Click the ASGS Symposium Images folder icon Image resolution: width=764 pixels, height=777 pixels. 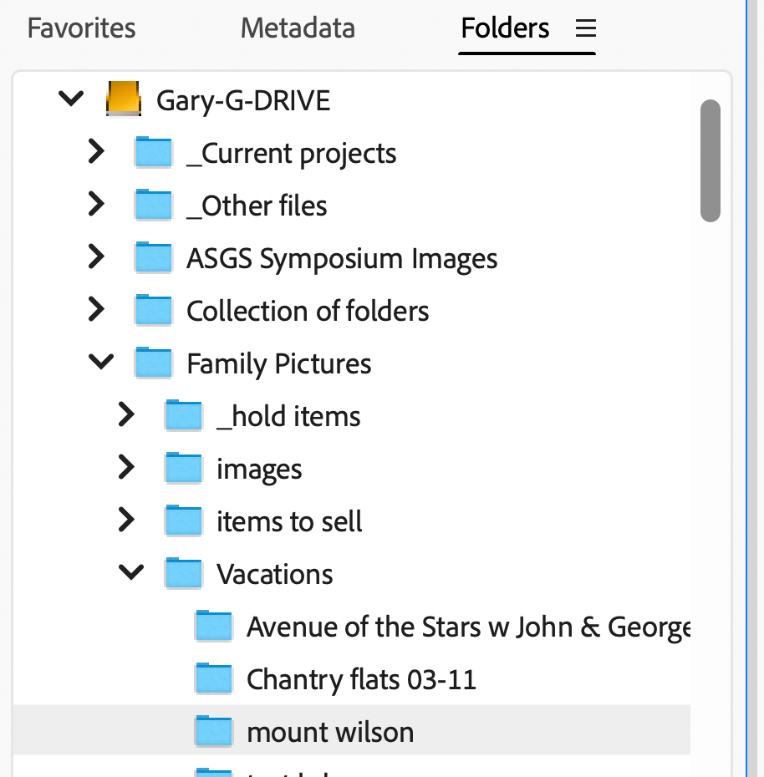pos(153,257)
